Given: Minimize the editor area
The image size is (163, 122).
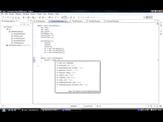Looking at the screenshot, I should 155,21.
